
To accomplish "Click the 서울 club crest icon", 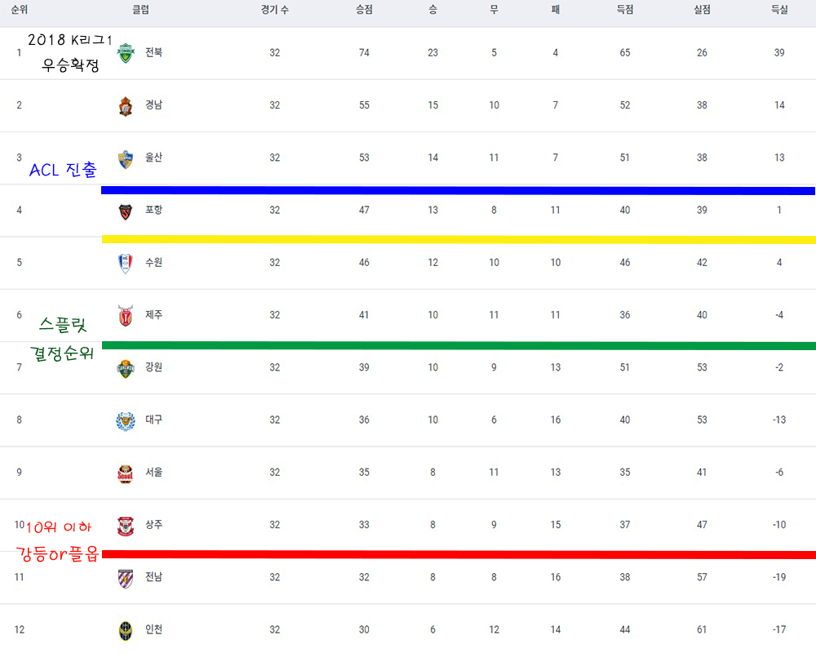I will point(125,473).
